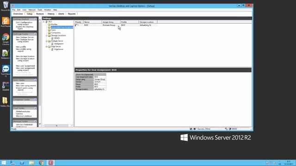
Task: Collapse the Getting Started task panel
Action: coord(35,19)
